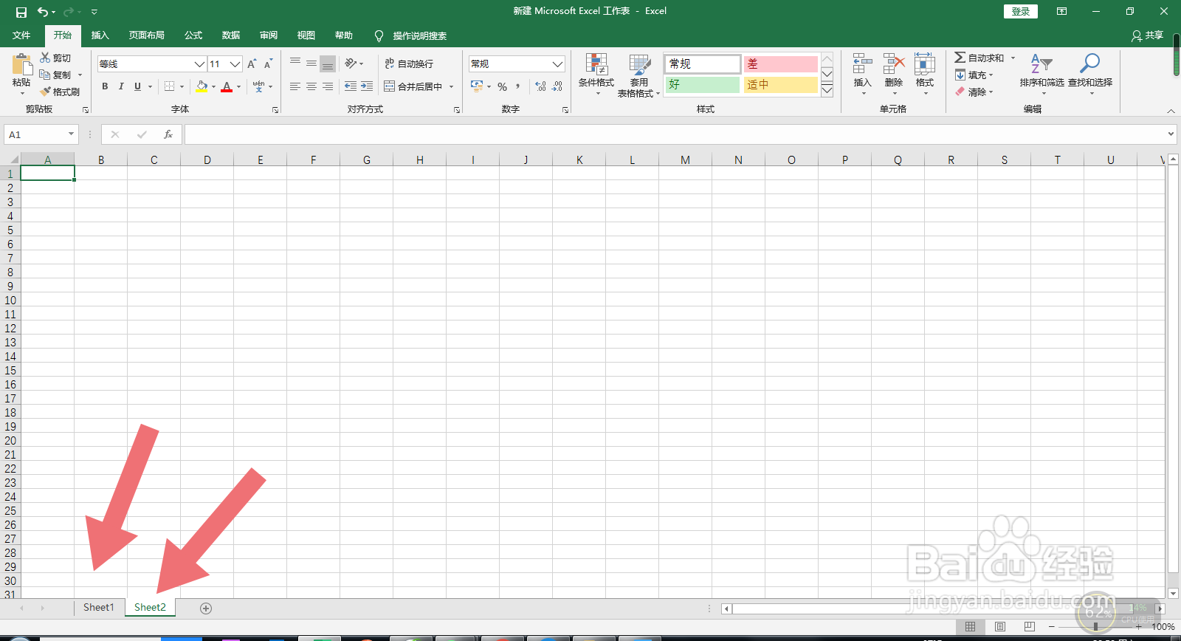Click the Cut scissors icon
This screenshot has height=641, width=1181.
coord(45,58)
